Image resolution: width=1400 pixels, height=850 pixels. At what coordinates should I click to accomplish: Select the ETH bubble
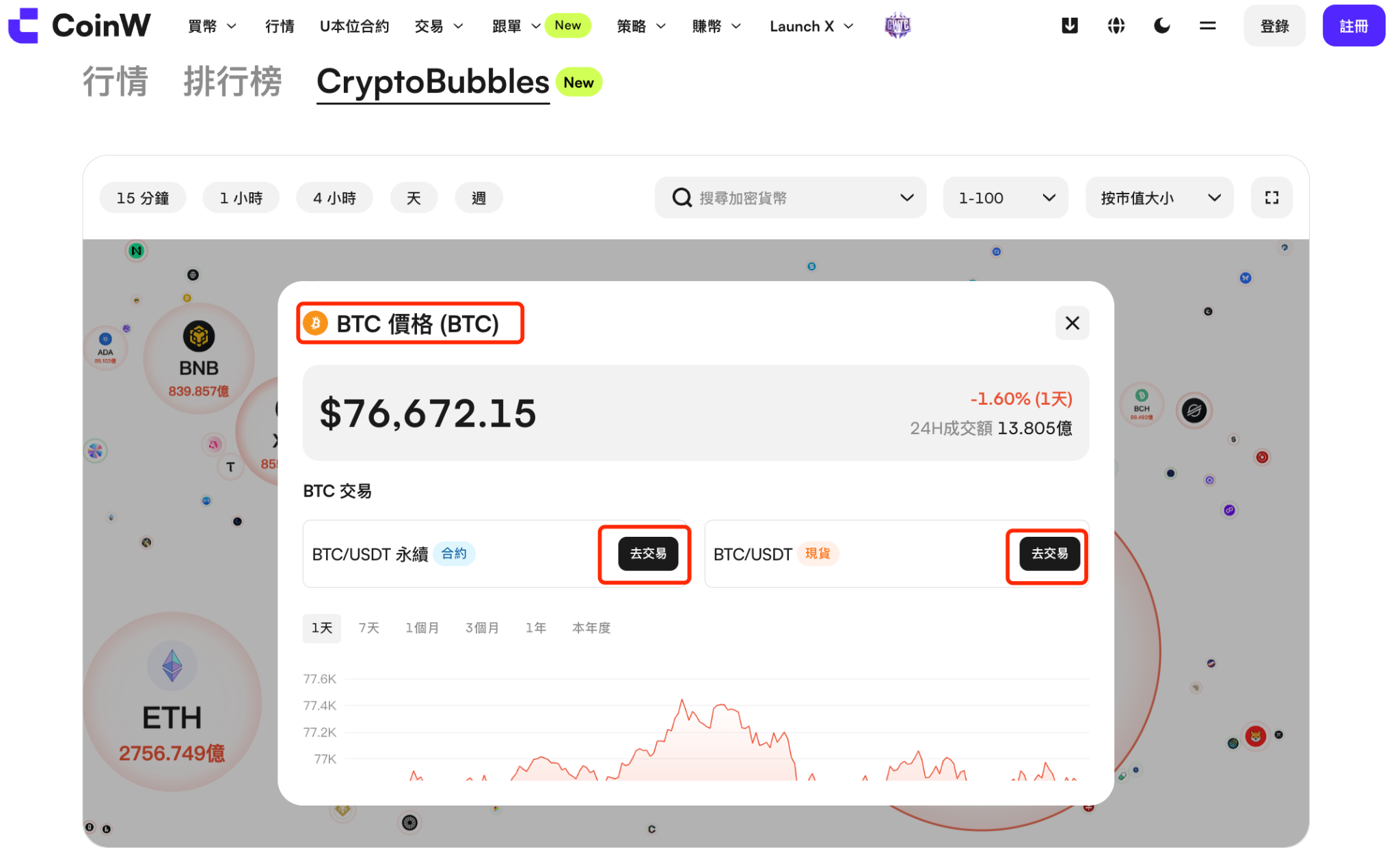click(x=172, y=702)
